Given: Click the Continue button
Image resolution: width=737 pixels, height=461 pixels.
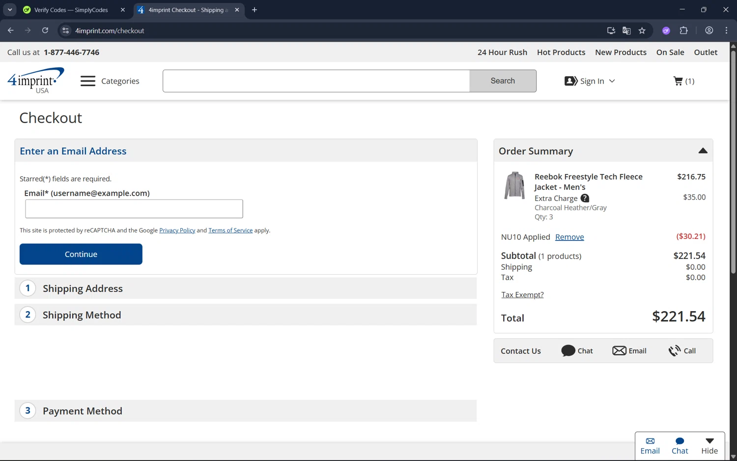Looking at the screenshot, I should tap(81, 254).
